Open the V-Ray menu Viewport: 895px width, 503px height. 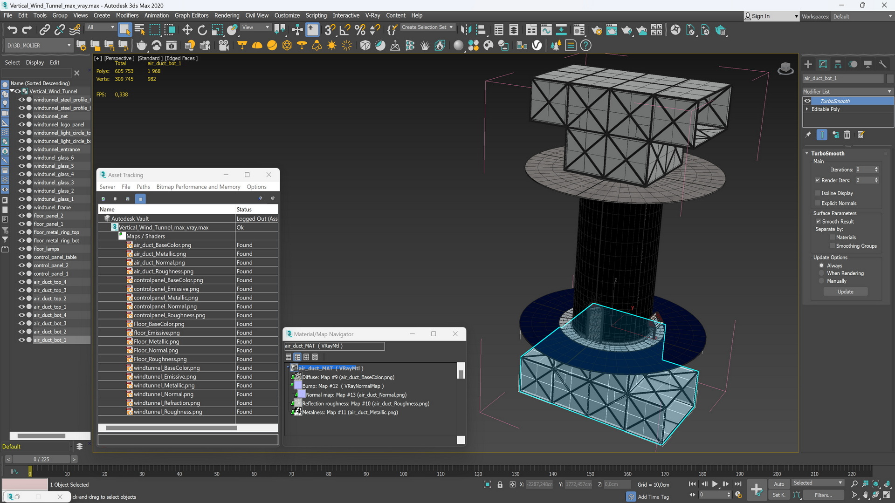(372, 15)
